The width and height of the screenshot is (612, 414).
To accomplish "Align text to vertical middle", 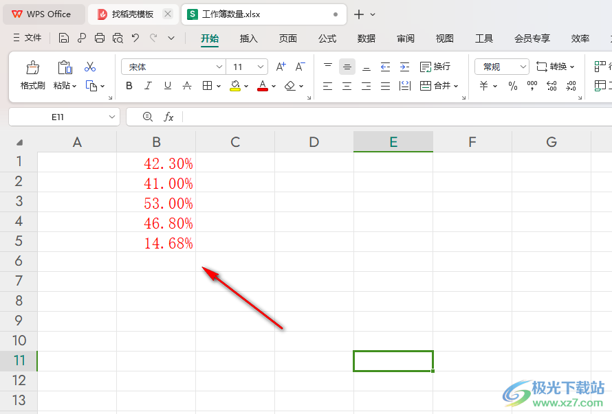I will point(347,67).
